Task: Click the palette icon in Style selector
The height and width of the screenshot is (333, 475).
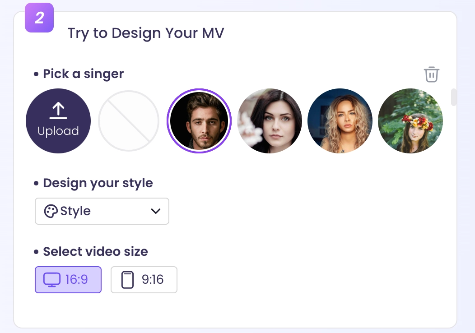Action: click(x=51, y=211)
